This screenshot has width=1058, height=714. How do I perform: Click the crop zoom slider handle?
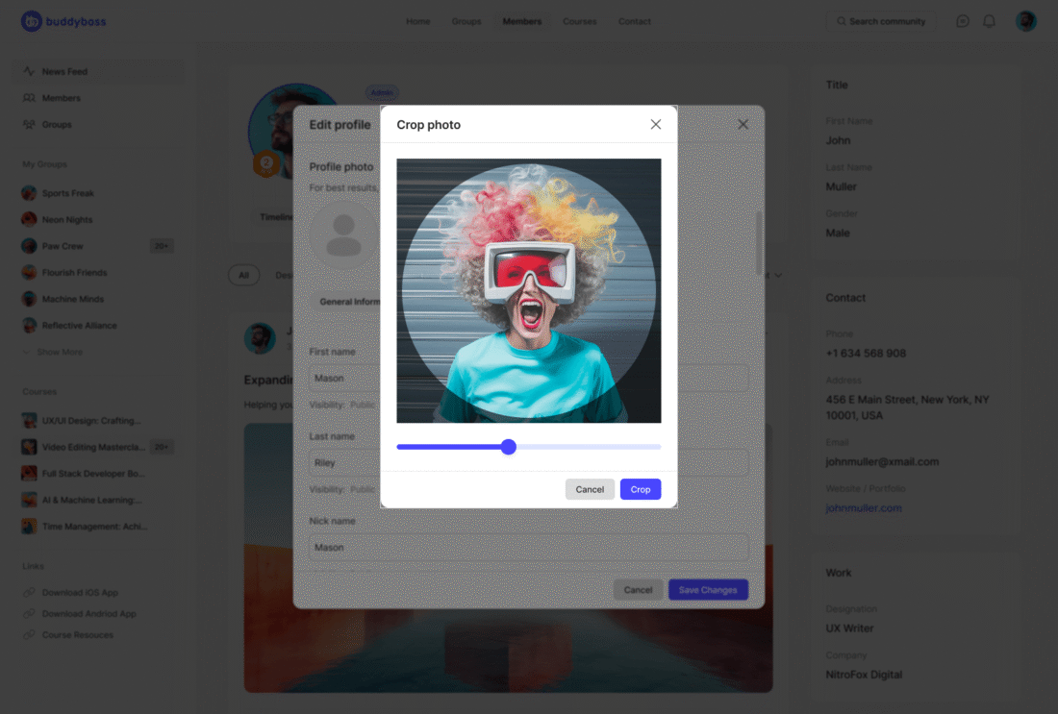tap(509, 447)
